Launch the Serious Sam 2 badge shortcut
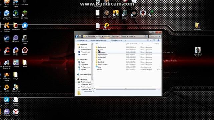Viewport: 214px width, 120px height. point(107,26)
